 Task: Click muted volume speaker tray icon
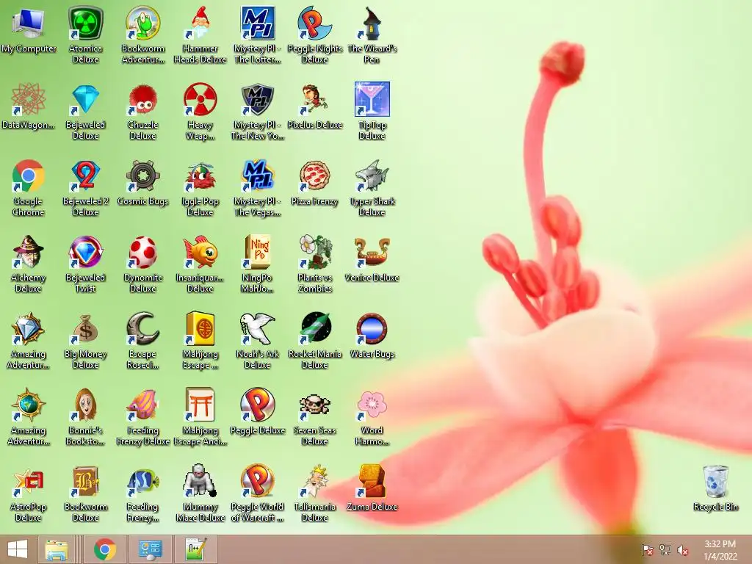tap(683, 549)
